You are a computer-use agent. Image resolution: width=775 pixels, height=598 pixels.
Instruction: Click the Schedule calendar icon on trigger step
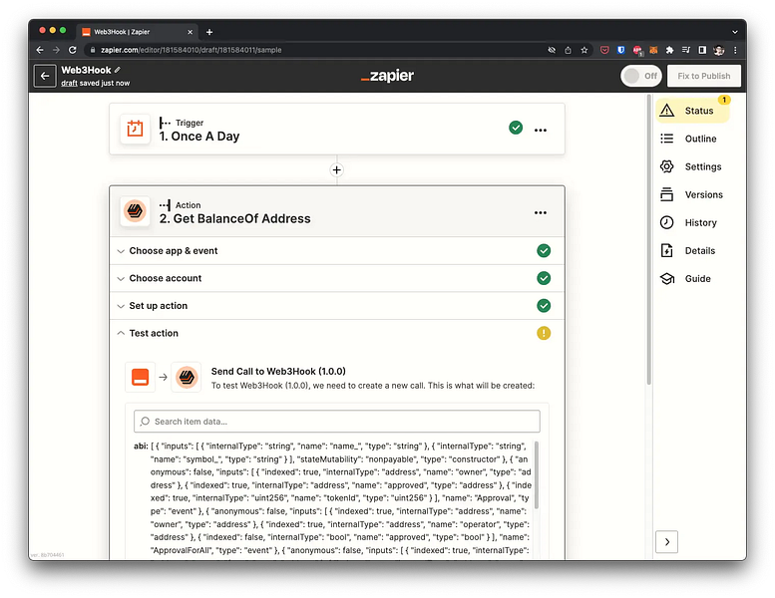coord(135,129)
